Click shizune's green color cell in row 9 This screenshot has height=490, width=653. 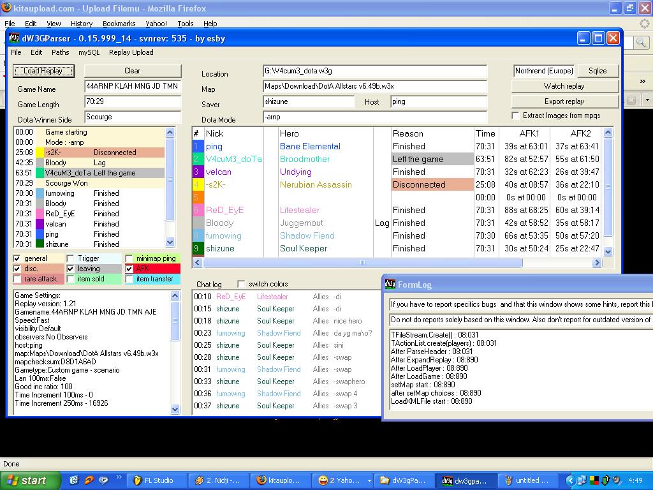click(198, 248)
